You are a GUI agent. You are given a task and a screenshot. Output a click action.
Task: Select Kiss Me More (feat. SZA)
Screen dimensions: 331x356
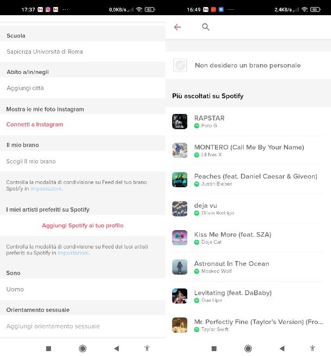pos(233,234)
